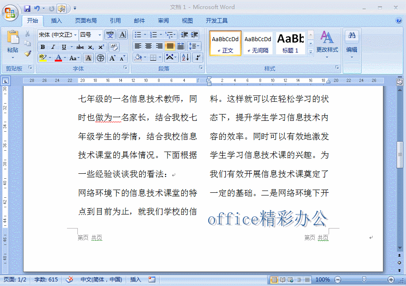Open the line spacing dropdown
406x286 pixels.
coord(194,46)
